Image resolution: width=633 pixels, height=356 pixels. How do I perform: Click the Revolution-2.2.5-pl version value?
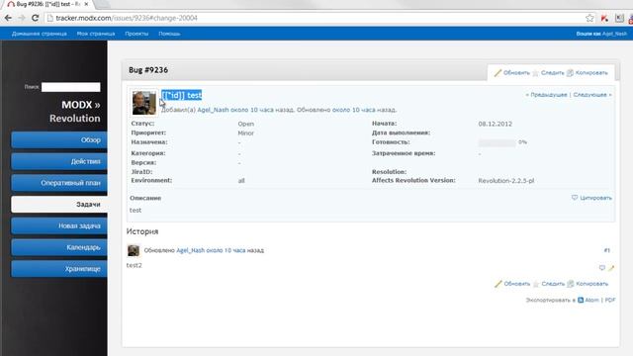click(506, 181)
